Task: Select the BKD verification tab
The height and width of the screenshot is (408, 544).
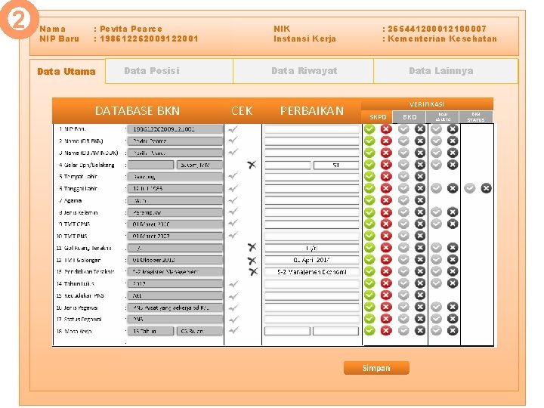Action: [410, 117]
